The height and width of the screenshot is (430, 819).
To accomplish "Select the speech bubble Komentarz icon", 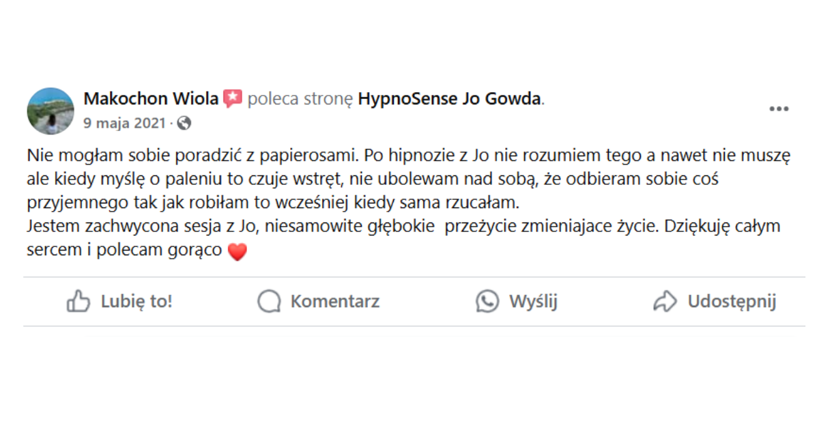I will click(268, 301).
